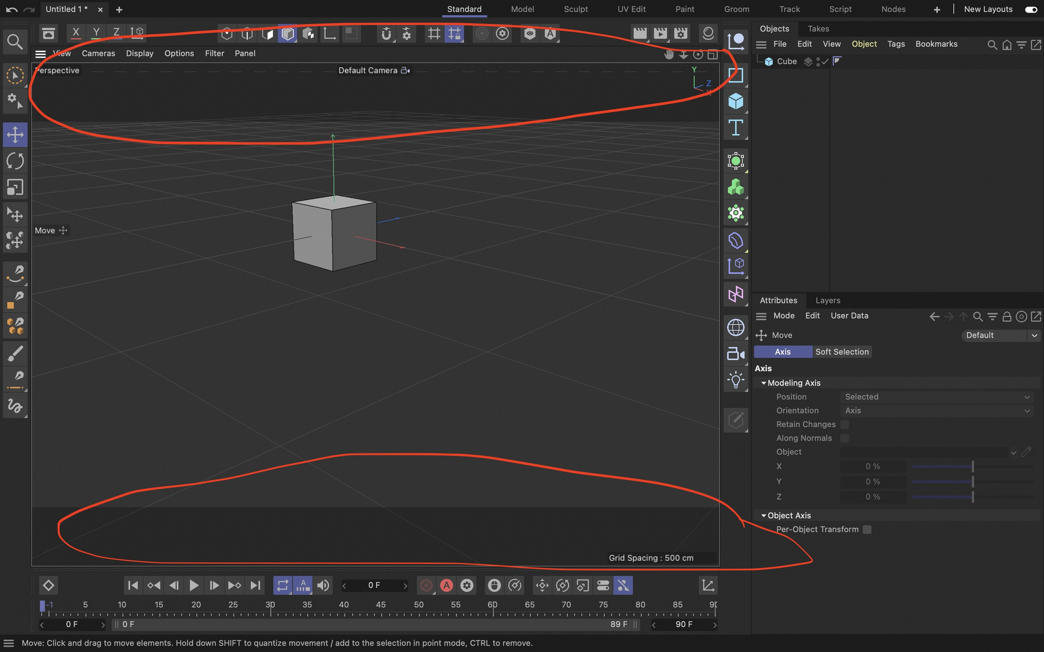Toggle Z axis lock
This screenshot has height=652, width=1044.
tap(116, 33)
